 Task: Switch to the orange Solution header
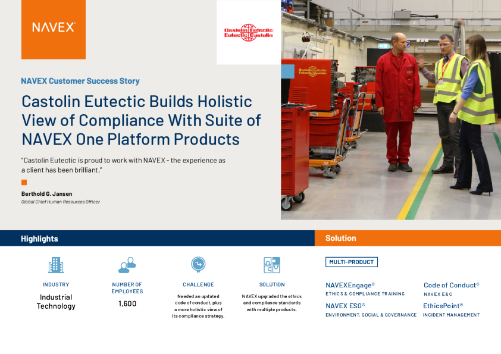340,238
